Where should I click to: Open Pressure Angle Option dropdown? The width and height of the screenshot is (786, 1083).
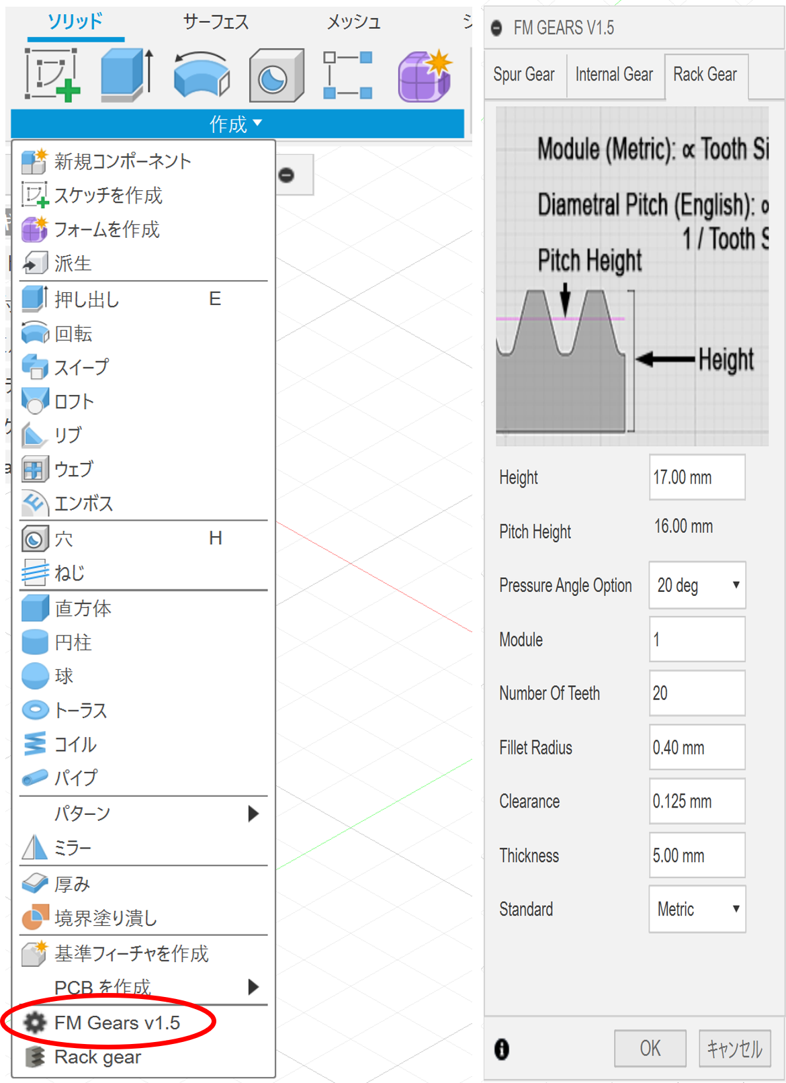[697, 585]
